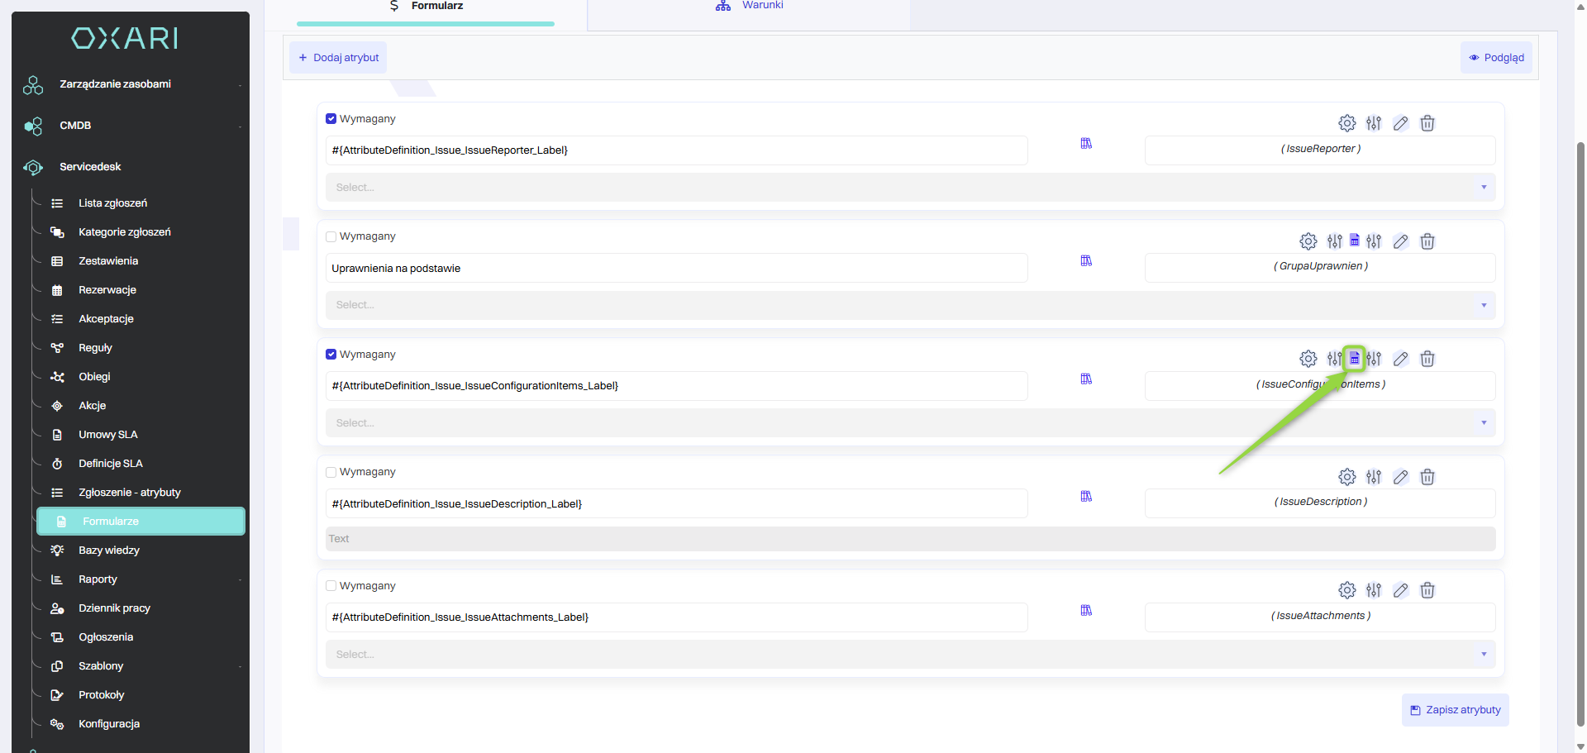Click the Zapisz atrybuty button
Viewport: 1587px width, 753px height.
coord(1455,710)
